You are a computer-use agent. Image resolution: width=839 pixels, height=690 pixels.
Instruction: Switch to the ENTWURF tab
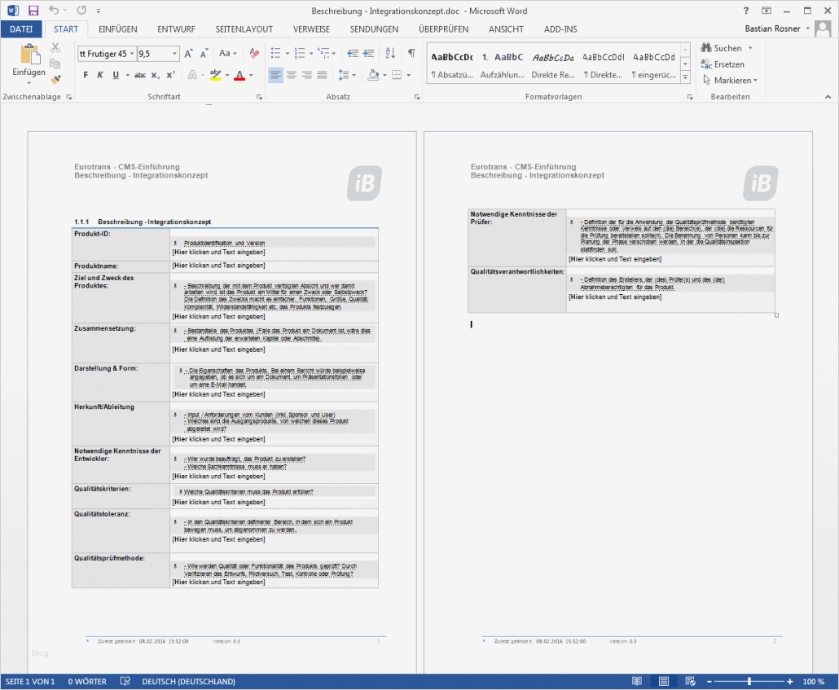[176, 29]
